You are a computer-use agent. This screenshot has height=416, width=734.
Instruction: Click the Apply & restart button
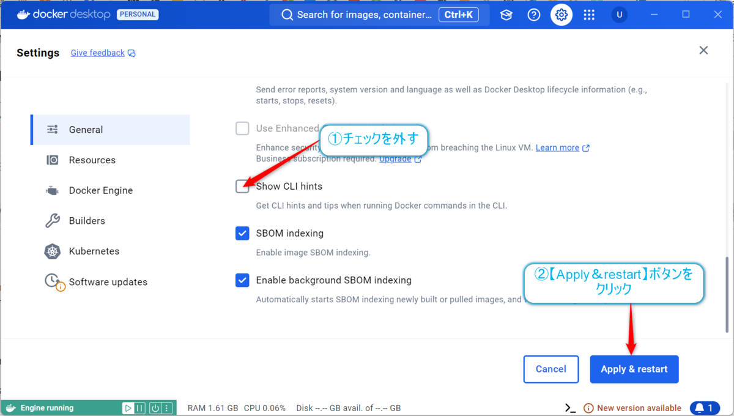(634, 369)
